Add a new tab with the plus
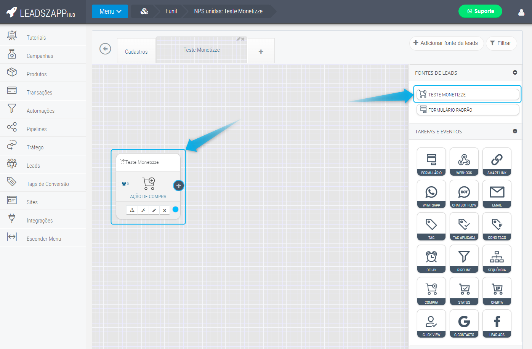Viewport: 532px width, 349px height. (261, 51)
